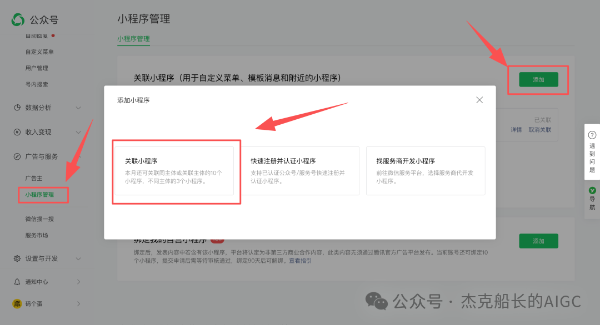Click the 收入变现 yen coin icon
The height and width of the screenshot is (325, 600).
click(x=17, y=132)
